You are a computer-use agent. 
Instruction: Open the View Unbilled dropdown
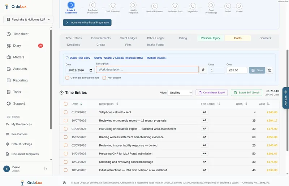pyautogui.click(x=180, y=93)
